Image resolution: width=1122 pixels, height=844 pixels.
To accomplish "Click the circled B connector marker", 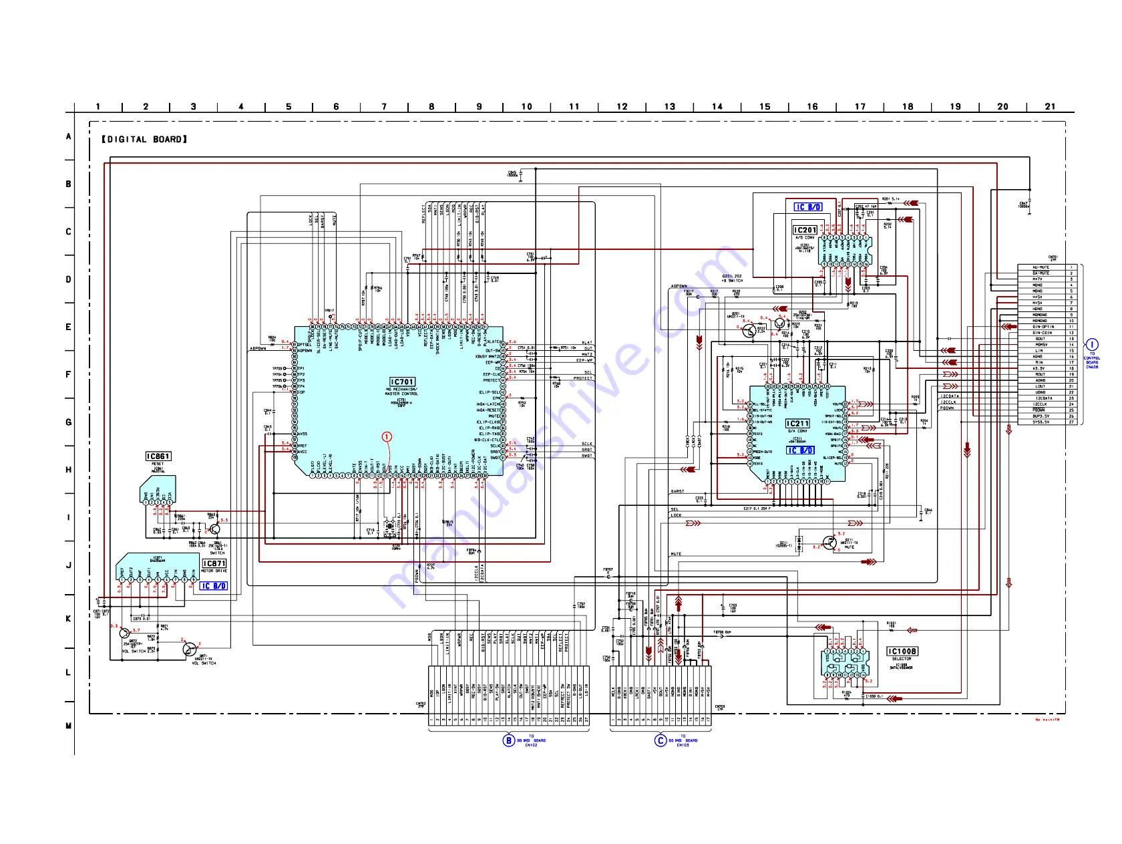I will [x=509, y=740].
